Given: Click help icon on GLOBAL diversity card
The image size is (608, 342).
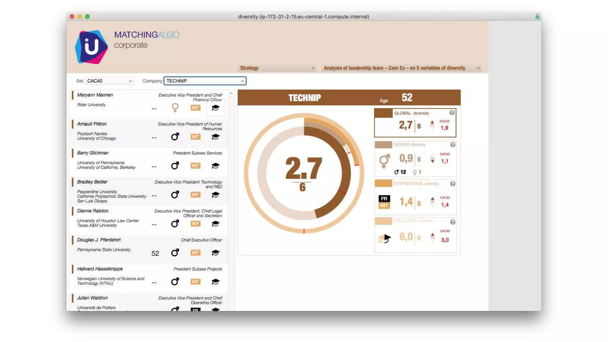Looking at the screenshot, I should pyautogui.click(x=452, y=113).
